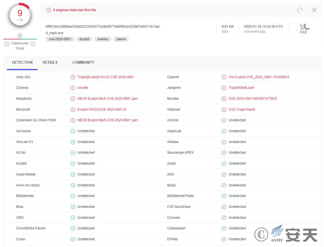Viewport: 324px width, 247px height.
Task: Open the COMMUNITY tab
Action: coord(83,62)
